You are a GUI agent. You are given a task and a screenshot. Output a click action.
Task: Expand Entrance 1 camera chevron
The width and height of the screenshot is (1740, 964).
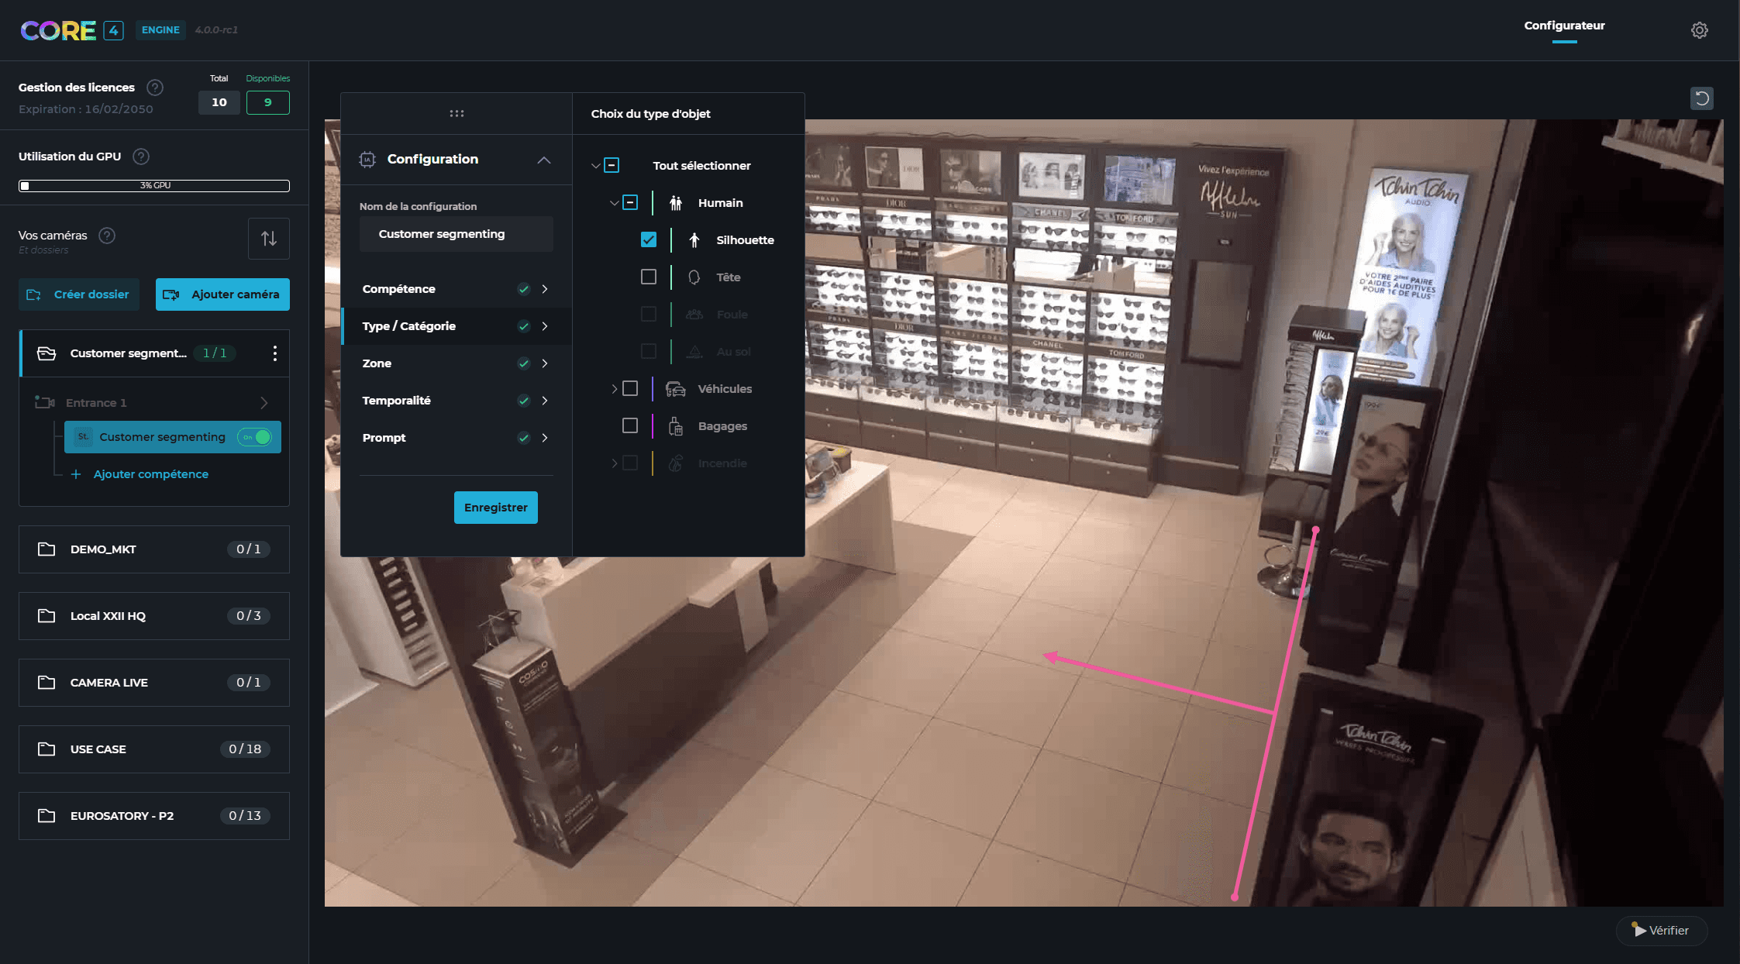tap(264, 403)
